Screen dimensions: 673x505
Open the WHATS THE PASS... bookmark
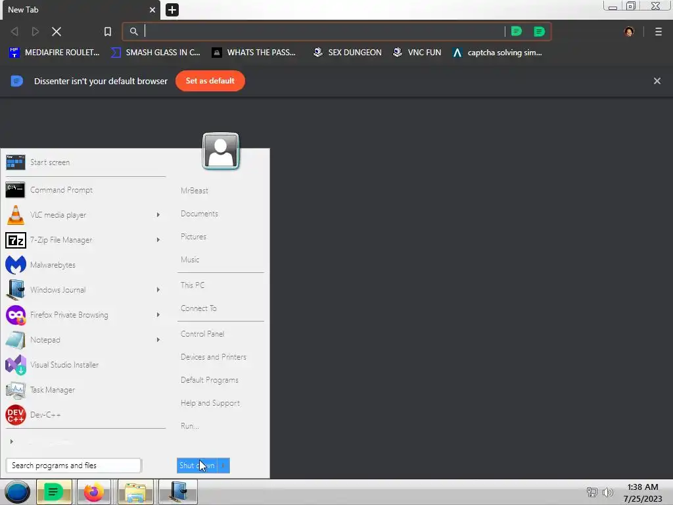coord(254,53)
